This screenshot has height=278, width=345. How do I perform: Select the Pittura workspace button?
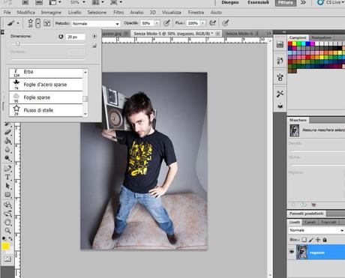click(286, 2)
